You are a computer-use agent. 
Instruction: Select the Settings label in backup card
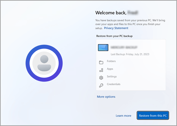click(112, 76)
